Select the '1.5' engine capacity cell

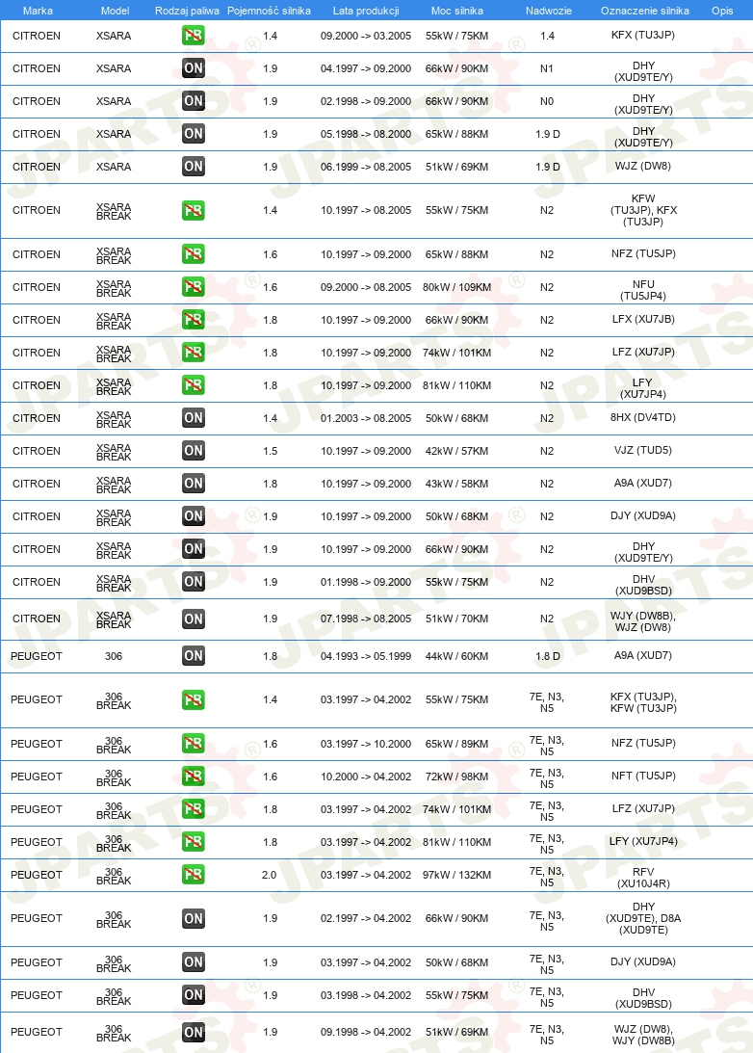[x=270, y=451]
